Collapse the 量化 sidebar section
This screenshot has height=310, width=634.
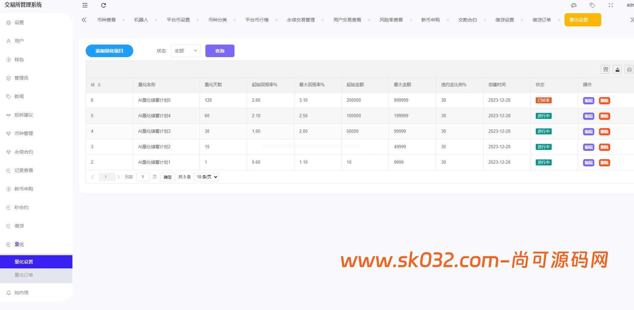(19, 244)
